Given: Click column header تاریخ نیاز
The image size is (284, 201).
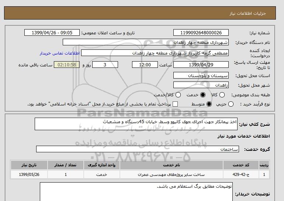Looking at the screenshot, I should click(x=29, y=165).
